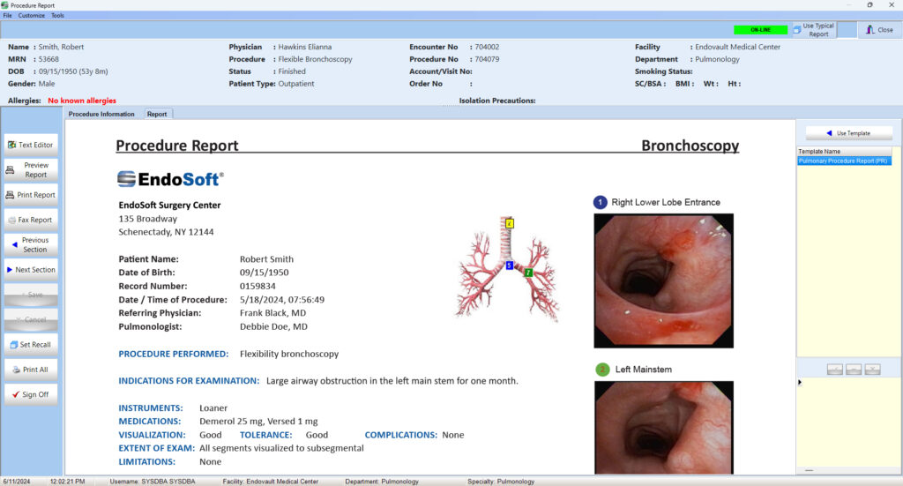Advance to the Next Section
Screen dimensions: 903x486
(x=31, y=270)
